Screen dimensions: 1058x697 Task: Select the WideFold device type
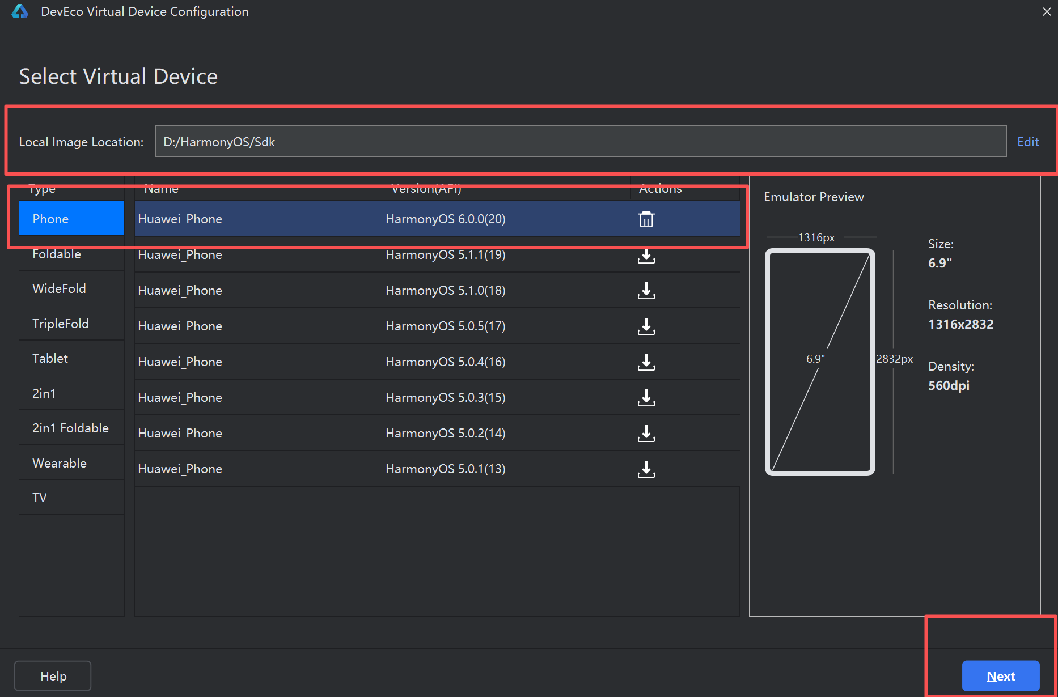pyautogui.click(x=71, y=288)
